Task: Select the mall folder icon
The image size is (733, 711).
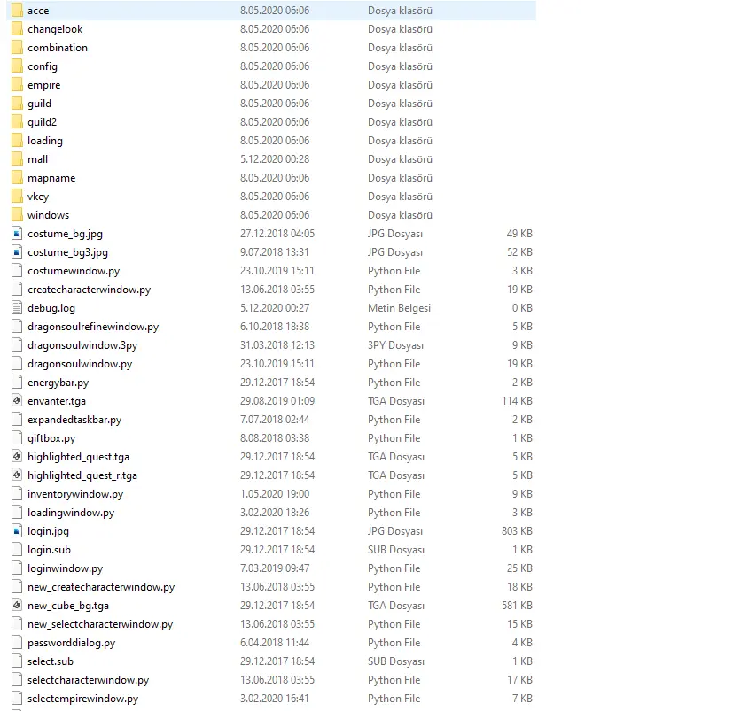Action: point(17,159)
